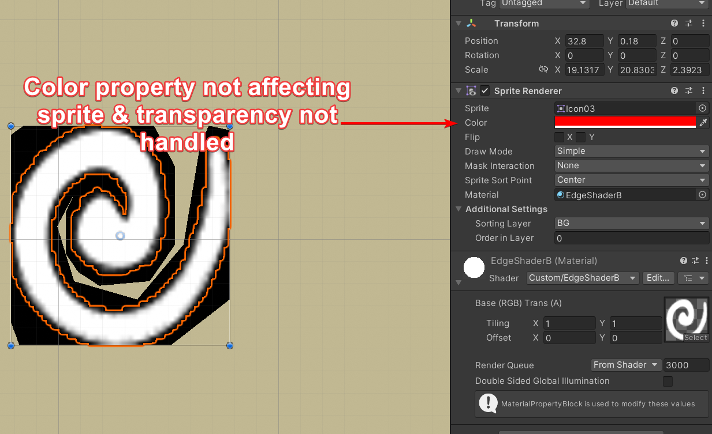Screen dimensions: 712x434
Task: Collapse the Transform component foldout
Action: [x=458, y=23]
